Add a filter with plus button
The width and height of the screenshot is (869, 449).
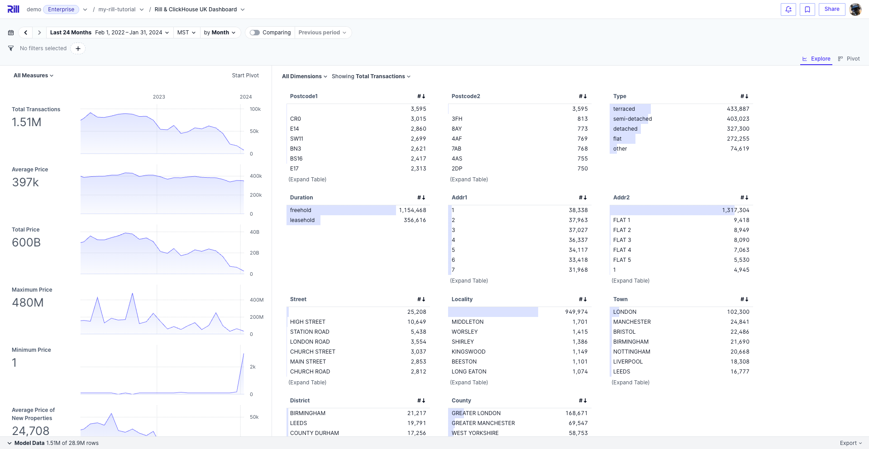tap(78, 48)
